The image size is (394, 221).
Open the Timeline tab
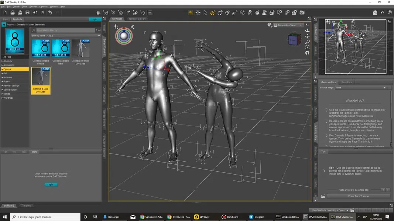point(26,206)
